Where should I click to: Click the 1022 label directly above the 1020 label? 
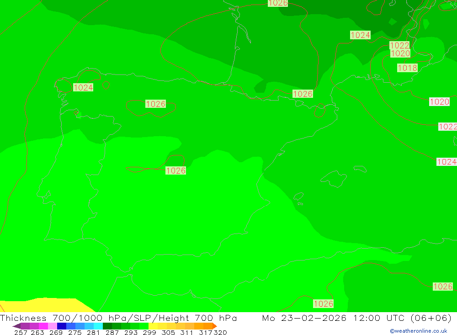[399, 45]
